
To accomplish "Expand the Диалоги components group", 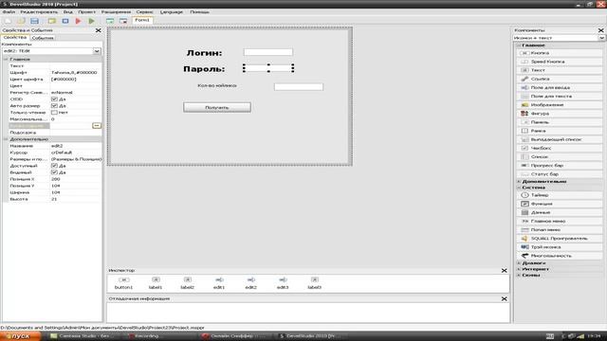I will (x=519, y=263).
